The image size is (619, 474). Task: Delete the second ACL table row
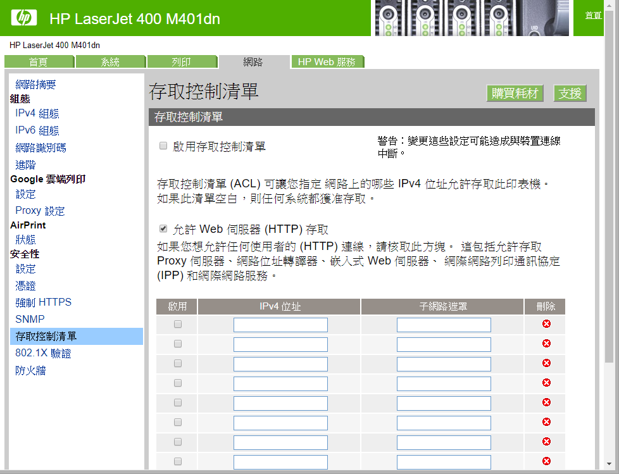pyautogui.click(x=546, y=344)
